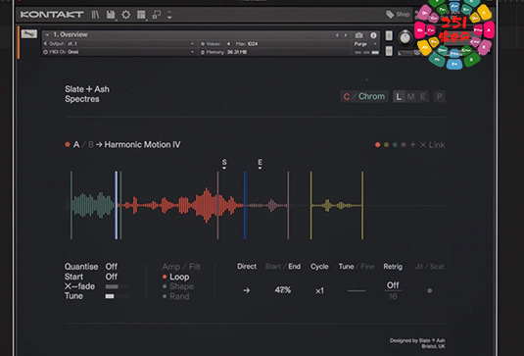Adjust the Tune slider on left
The height and width of the screenshot is (356, 524).
point(117,296)
